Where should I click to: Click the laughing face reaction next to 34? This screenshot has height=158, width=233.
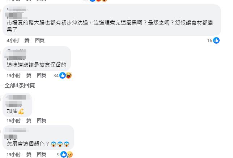tap(68, 75)
